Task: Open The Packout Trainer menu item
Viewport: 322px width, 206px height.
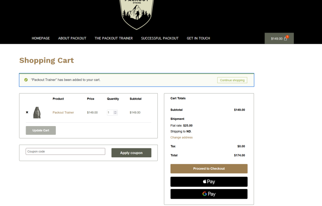Action: [x=114, y=38]
